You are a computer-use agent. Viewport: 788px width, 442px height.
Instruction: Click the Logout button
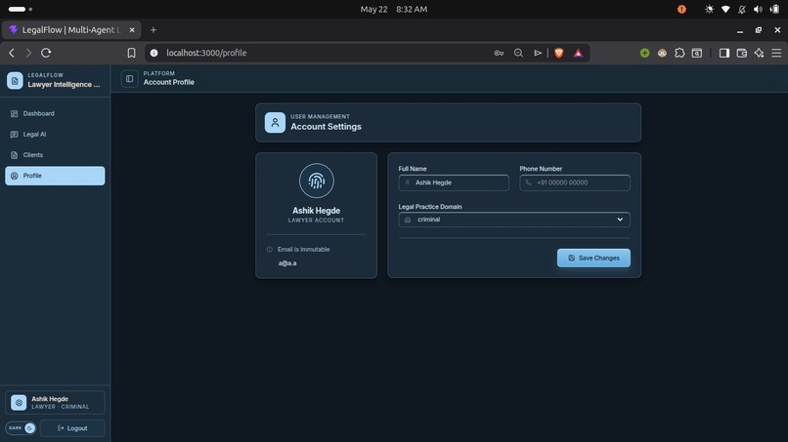click(x=72, y=428)
